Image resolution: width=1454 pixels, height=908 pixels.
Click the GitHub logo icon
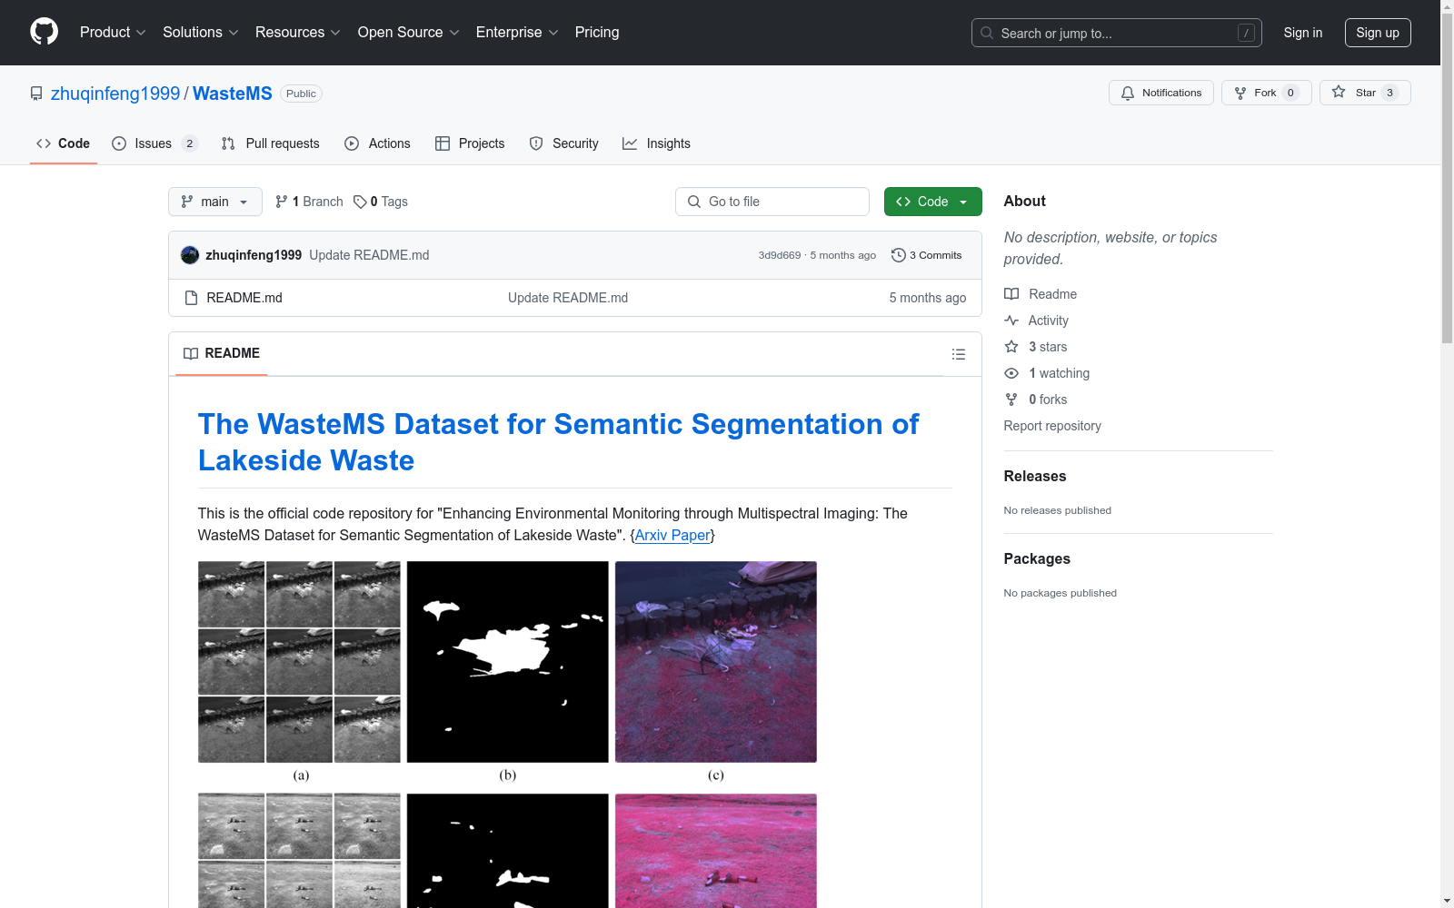[x=44, y=32]
